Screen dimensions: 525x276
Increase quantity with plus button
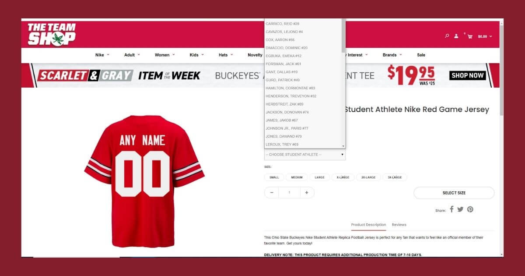tap(307, 192)
